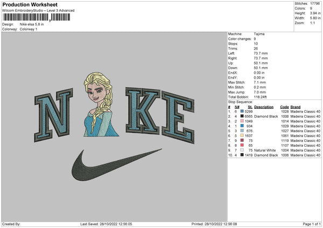Viewport: 323px width, 228px height.
Task: Select the light blue swatch with 676 stitches
Action: (242, 131)
